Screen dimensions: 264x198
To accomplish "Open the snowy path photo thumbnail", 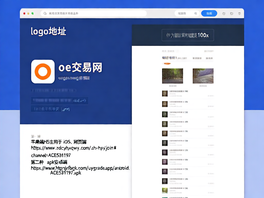I will (x=203, y=76).
